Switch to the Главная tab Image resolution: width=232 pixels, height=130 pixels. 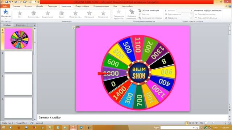pos(16,6)
